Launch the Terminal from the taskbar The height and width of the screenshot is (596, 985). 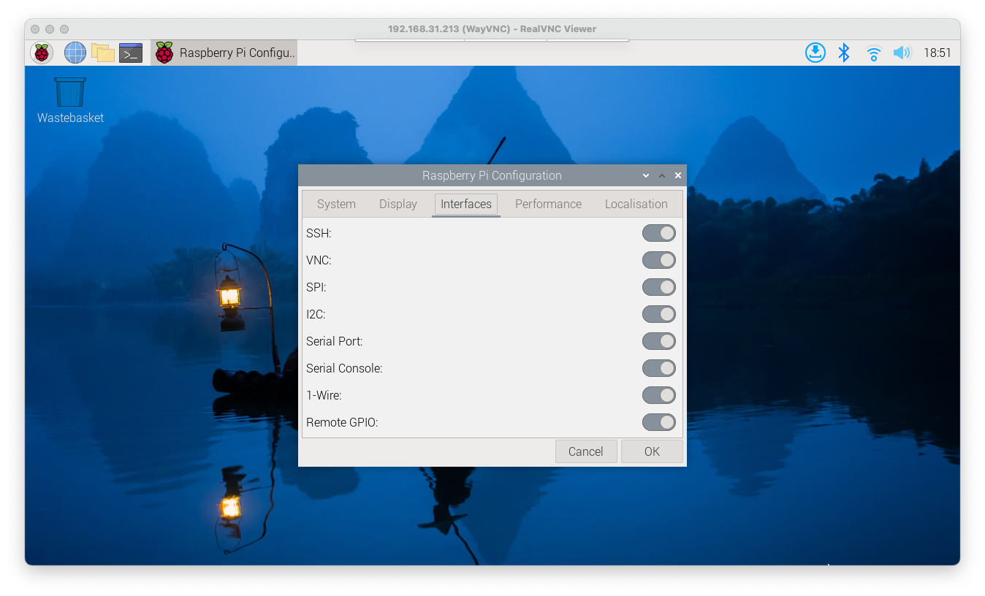pos(131,53)
